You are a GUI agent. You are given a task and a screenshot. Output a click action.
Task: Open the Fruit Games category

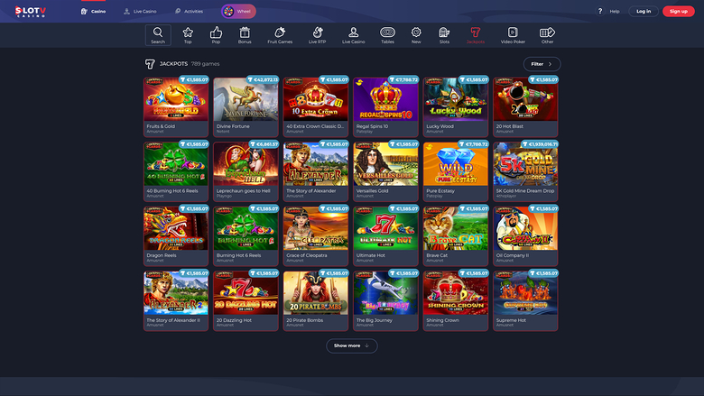280,35
